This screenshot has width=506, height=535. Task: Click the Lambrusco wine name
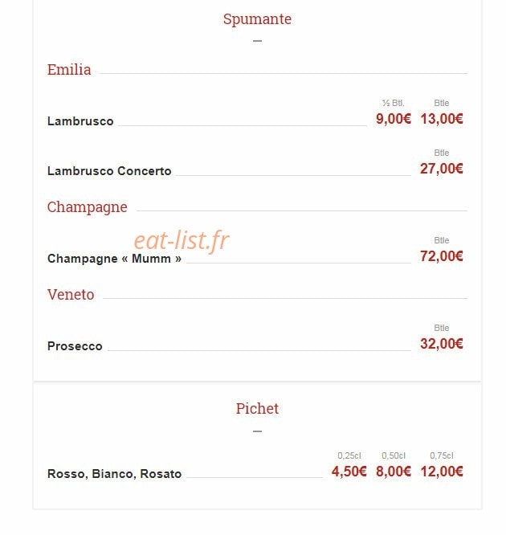[80, 121]
